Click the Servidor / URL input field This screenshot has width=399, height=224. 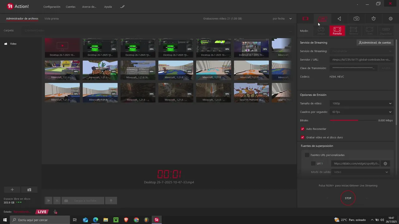tap(362, 60)
